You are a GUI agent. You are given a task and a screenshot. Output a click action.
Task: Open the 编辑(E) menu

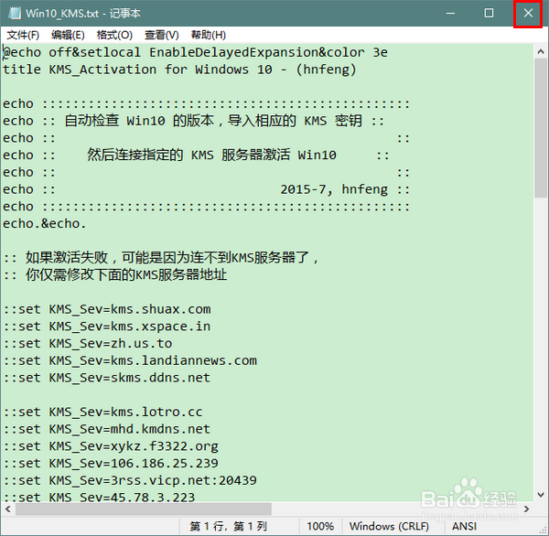(68, 35)
